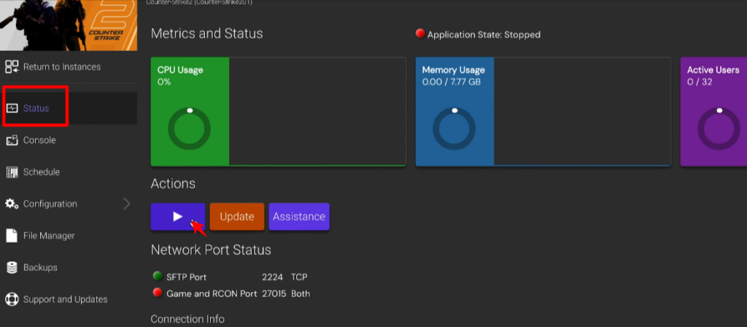This screenshot has width=747, height=327.
Task: Open the Console menu item
Action: tap(39, 140)
